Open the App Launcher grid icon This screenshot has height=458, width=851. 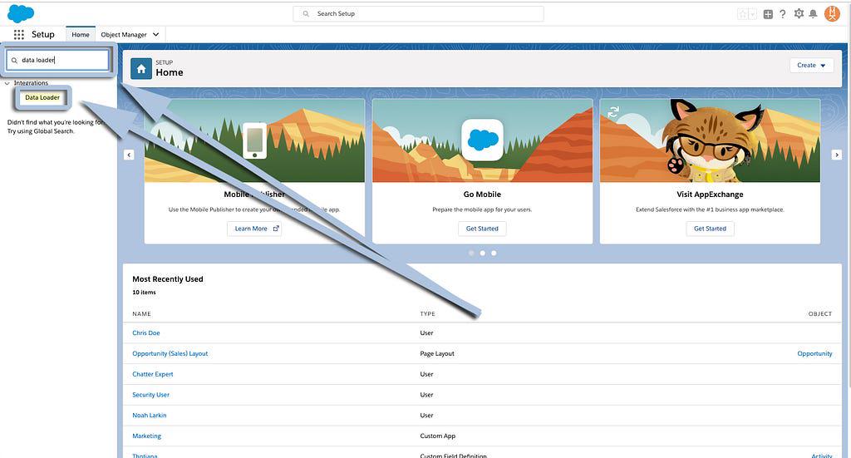19,35
